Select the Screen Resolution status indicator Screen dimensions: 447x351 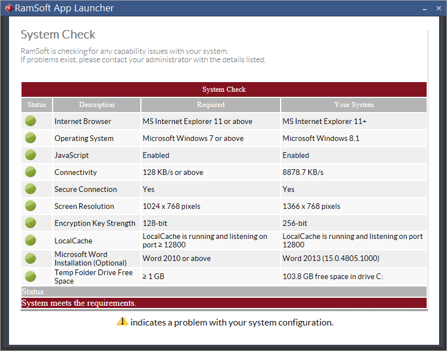point(31,206)
